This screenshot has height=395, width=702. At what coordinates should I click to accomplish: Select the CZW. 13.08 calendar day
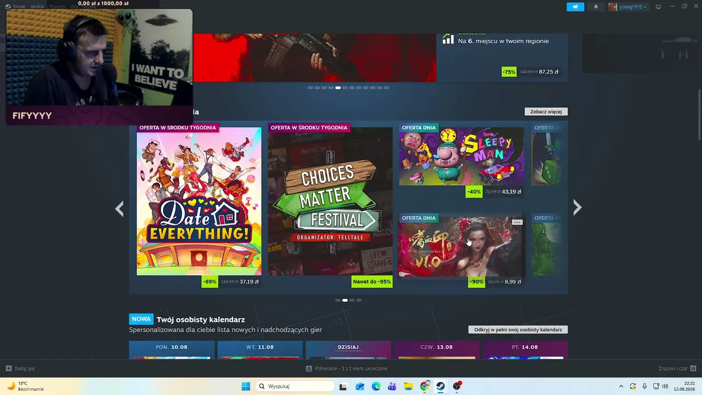tap(437, 350)
